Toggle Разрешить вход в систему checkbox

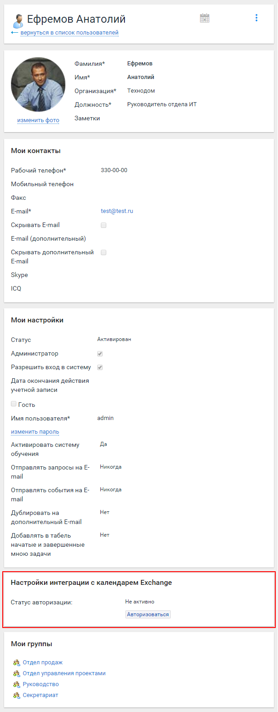pos(100,367)
